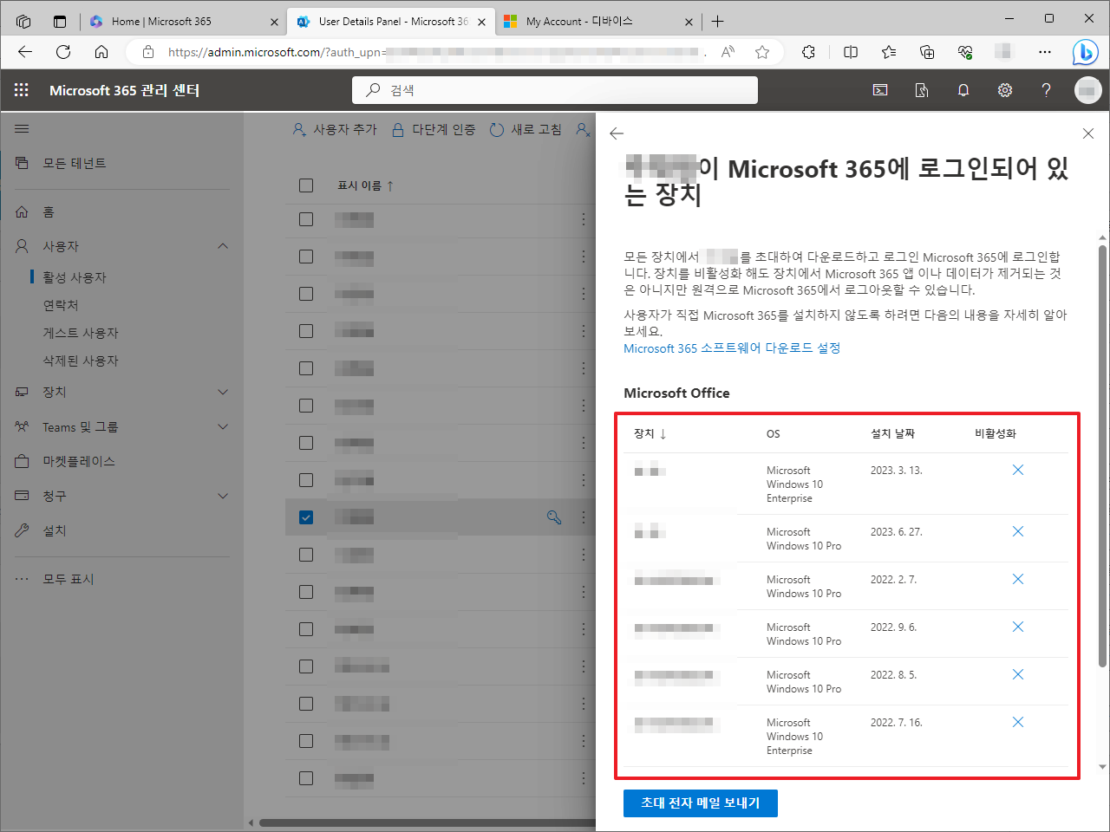Open 활성 사용자 page
The width and height of the screenshot is (1110, 832).
coord(75,277)
